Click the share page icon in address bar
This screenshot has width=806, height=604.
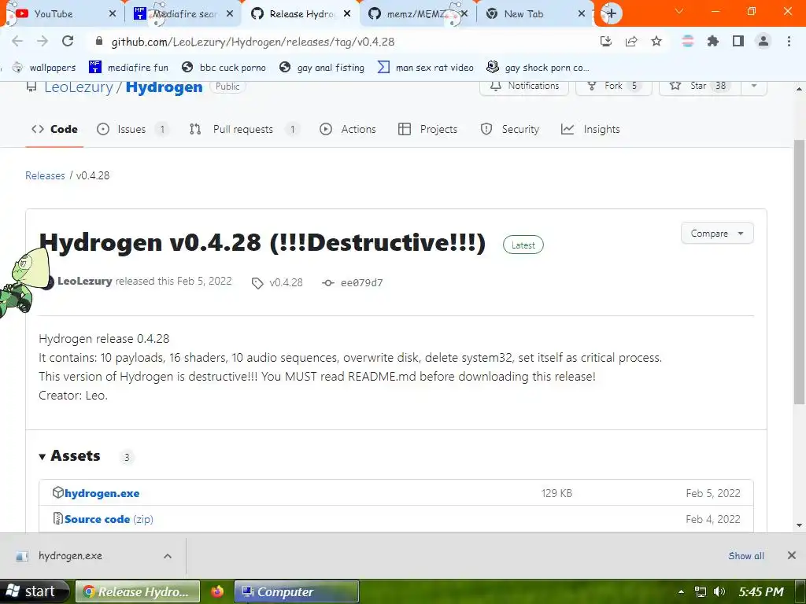pos(631,42)
